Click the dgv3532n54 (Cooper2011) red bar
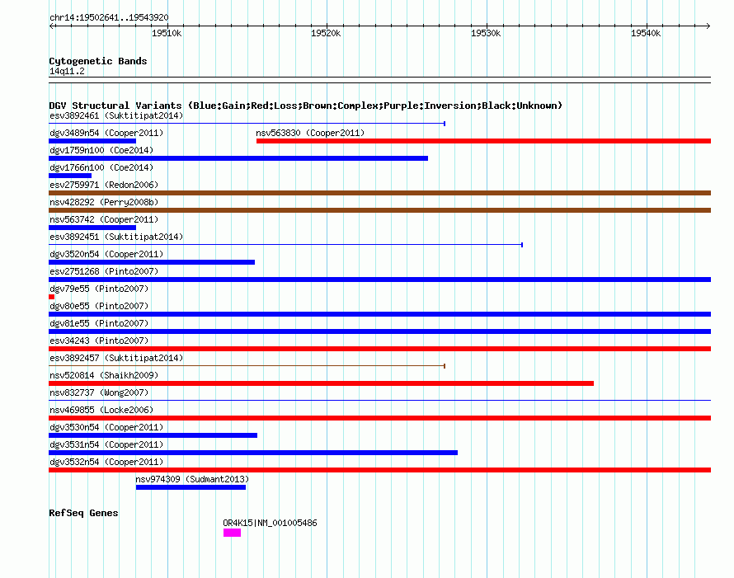The width and height of the screenshot is (734, 578). [379, 470]
